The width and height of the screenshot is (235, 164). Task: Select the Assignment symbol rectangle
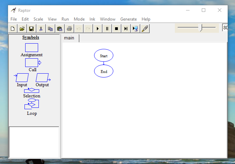click(x=31, y=47)
